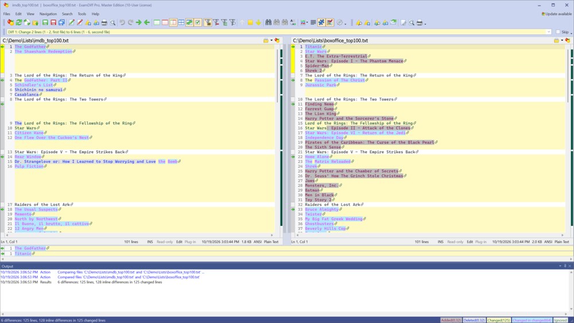Click green right arrow to copy difference

138,23
